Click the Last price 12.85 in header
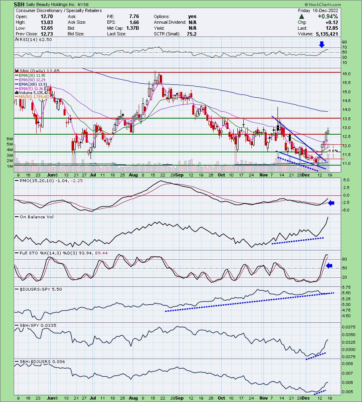Viewport: 362px width, 402px height. tap(332, 28)
